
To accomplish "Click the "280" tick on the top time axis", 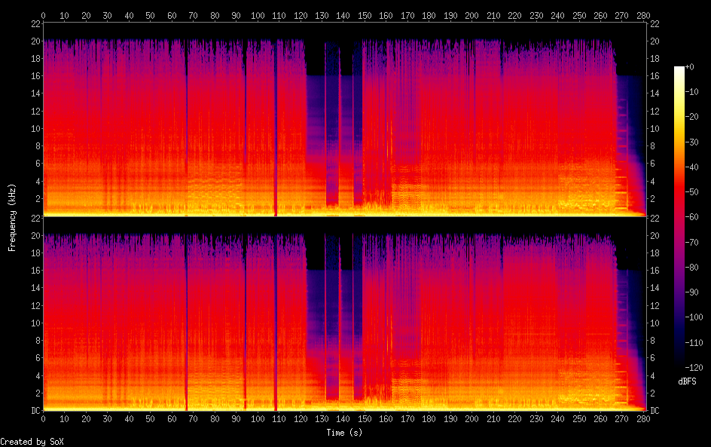I will (643, 15).
